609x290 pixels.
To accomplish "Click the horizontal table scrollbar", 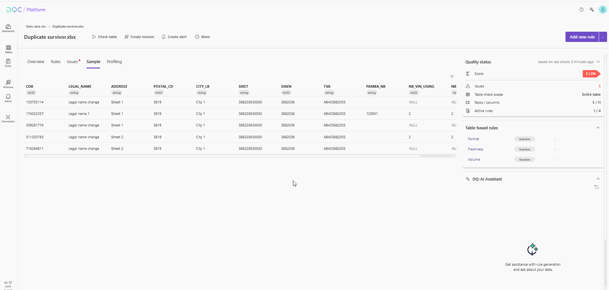I will (x=223, y=156).
